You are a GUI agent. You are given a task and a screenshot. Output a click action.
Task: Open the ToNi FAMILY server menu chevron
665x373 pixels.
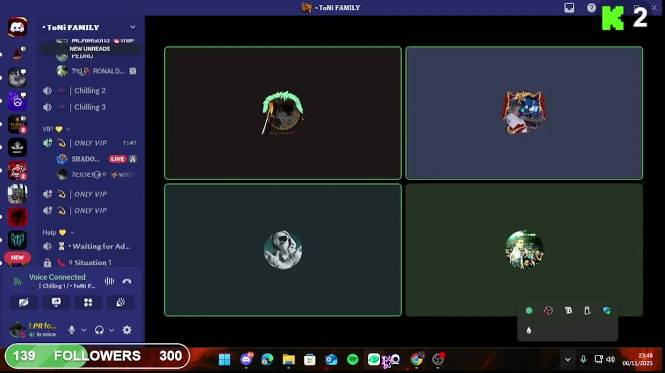click(133, 27)
